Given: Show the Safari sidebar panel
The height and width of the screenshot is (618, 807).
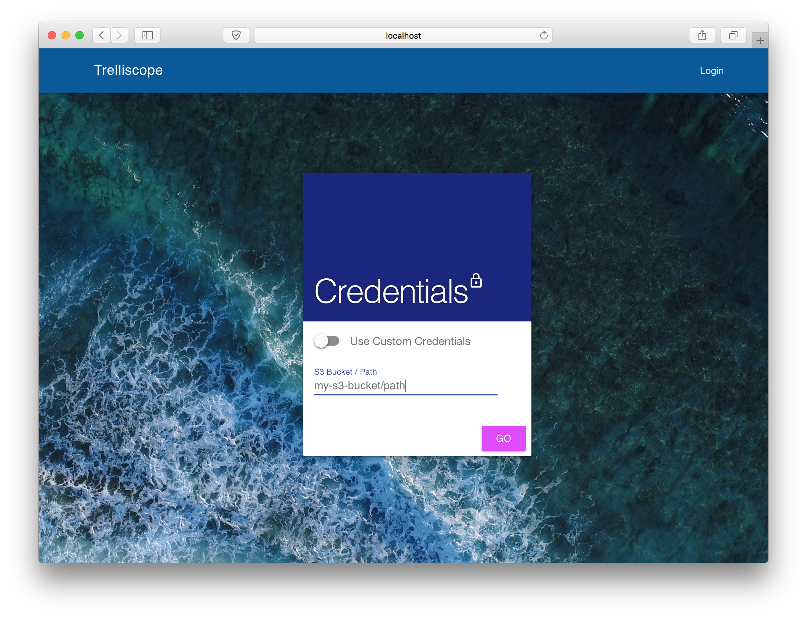Looking at the screenshot, I should point(148,35).
